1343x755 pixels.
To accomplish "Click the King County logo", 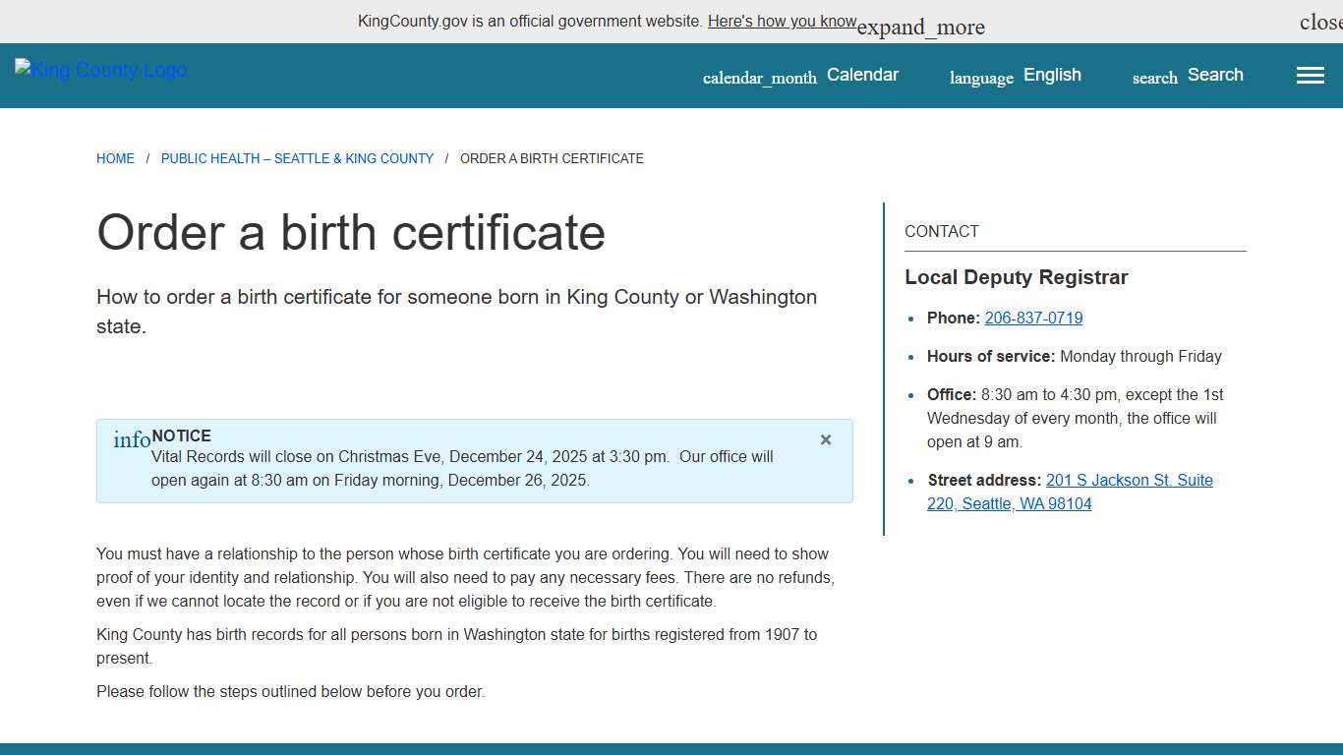I will [99, 69].
